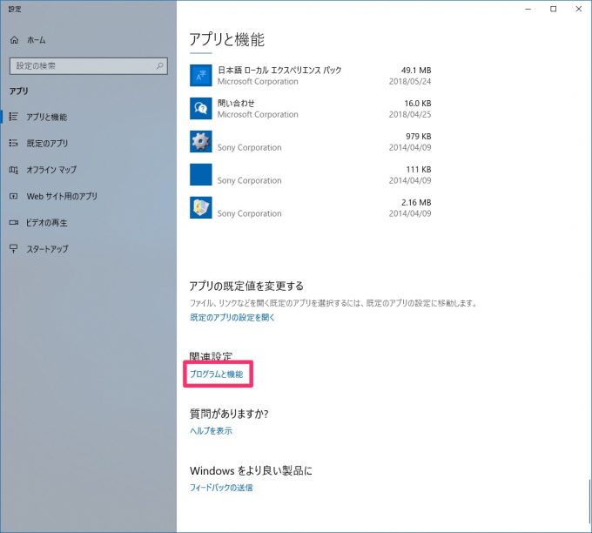
Task: Open 既定のアプリの設定を開く link
Action: 232,317
